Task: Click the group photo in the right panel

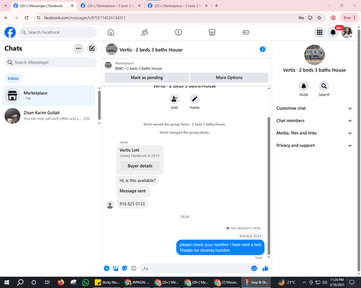Action: [314, 55]
